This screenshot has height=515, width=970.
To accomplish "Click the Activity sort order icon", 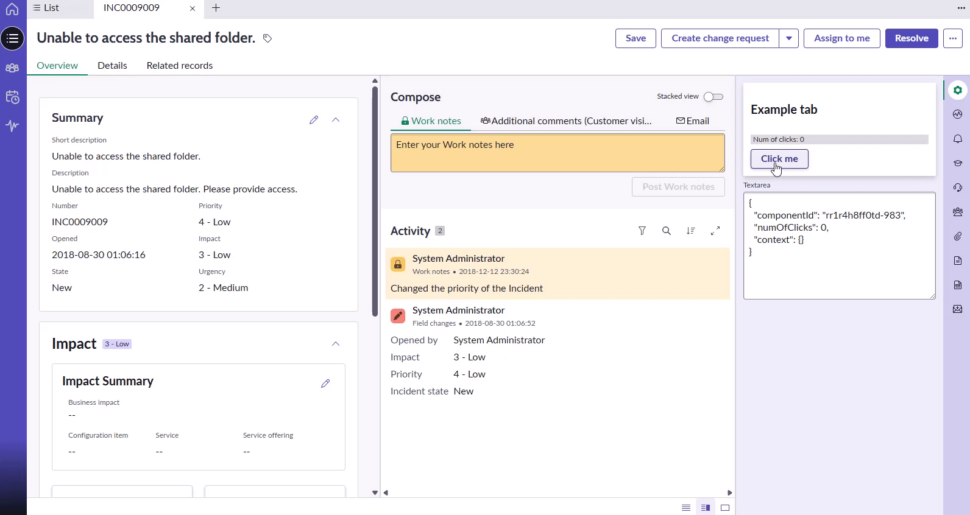I will (691, 231).
